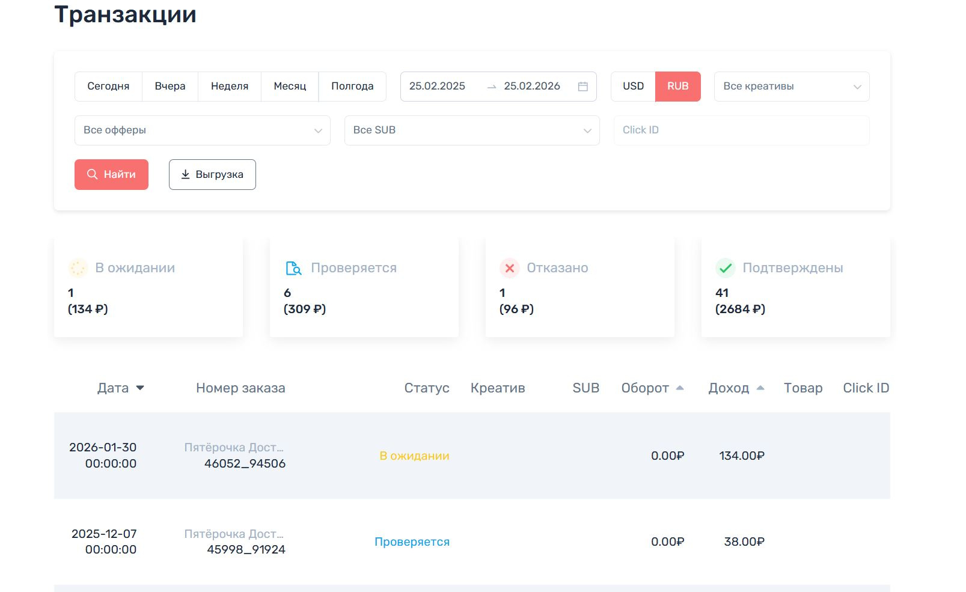Click the pending spinner icon in В ожидании card
This screenshot has height=592, width=966.
[78, 268]
